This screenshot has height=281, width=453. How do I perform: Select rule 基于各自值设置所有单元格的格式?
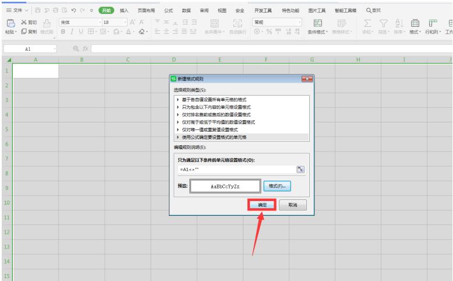(x=242, y=100)
